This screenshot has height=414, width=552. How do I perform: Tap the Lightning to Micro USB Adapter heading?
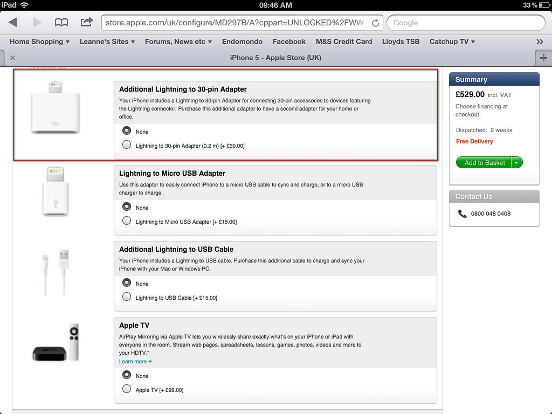click(172, 173)
